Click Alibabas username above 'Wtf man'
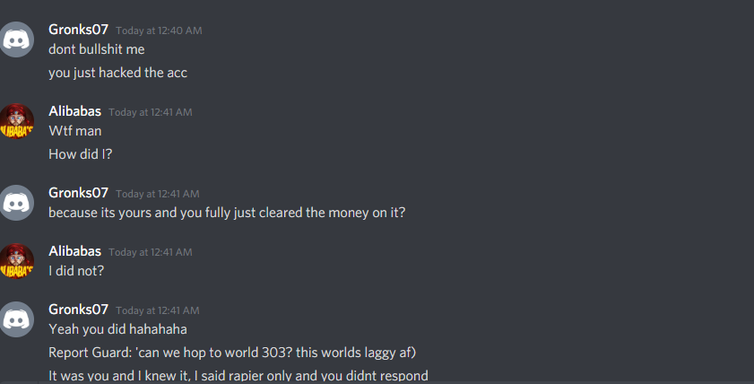Viewport: 754px width, 384px height. coord(75,111)
